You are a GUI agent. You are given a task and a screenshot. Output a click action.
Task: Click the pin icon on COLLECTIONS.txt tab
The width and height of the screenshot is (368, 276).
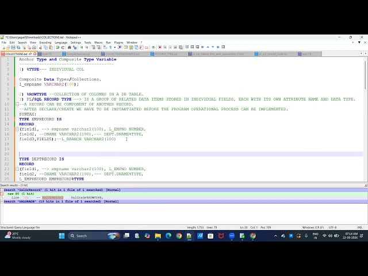tap(30, 54)
